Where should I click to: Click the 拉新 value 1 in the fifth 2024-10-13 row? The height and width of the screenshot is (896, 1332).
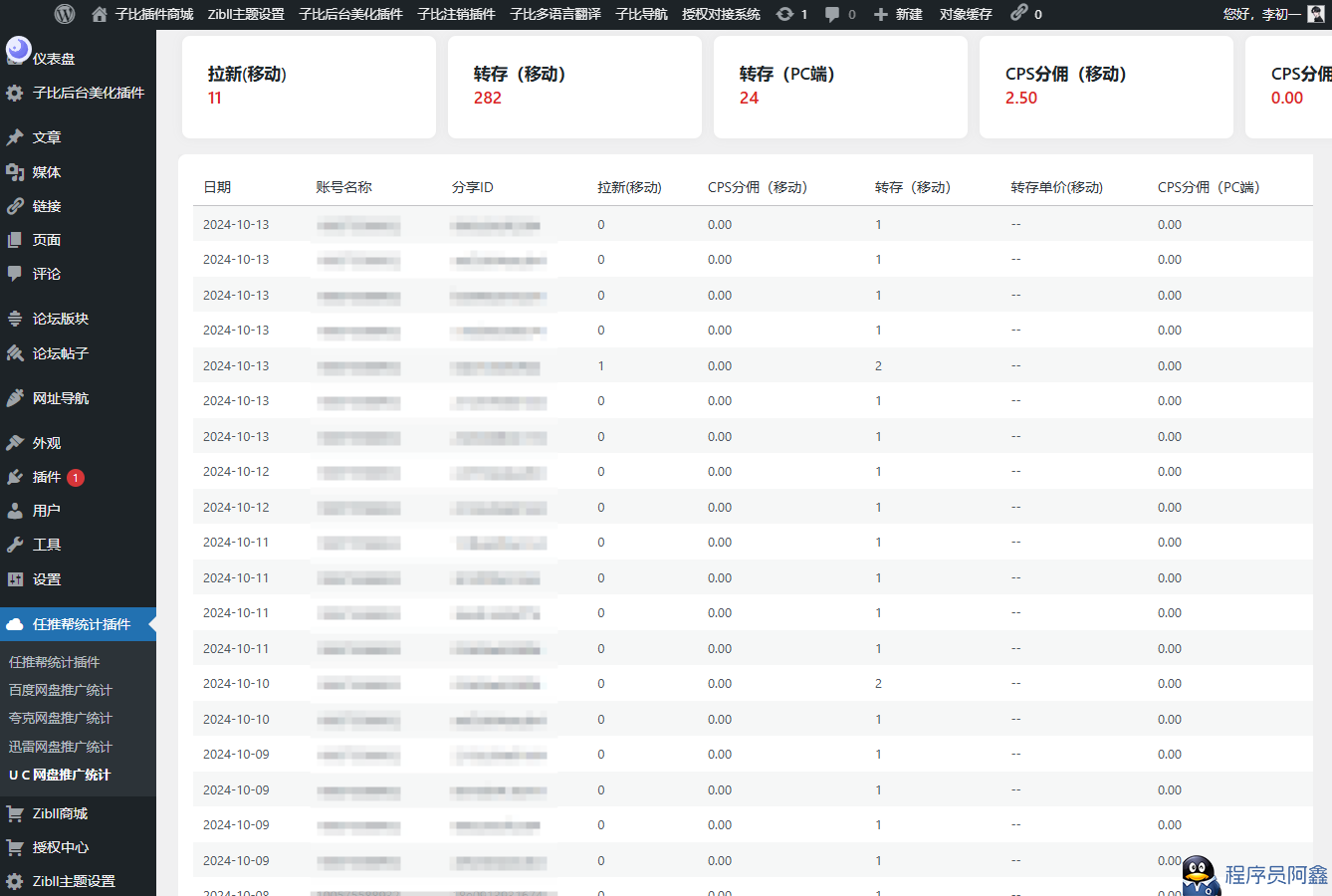[601, 366]
